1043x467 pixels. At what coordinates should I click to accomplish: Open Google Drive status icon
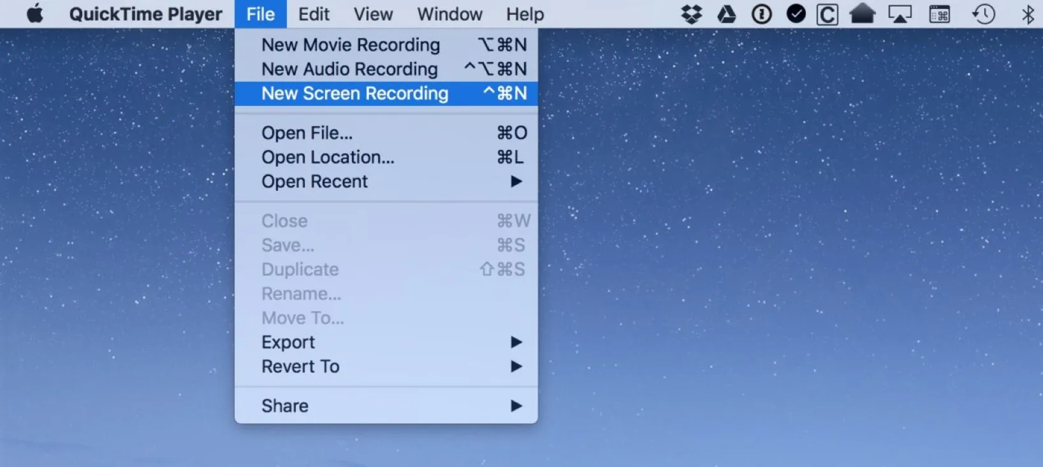coord(726,14)
